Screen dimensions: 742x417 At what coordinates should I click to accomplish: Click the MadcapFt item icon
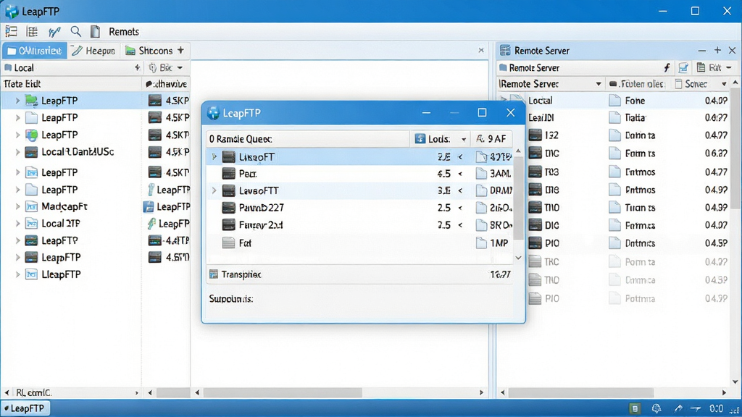point(31,206)
